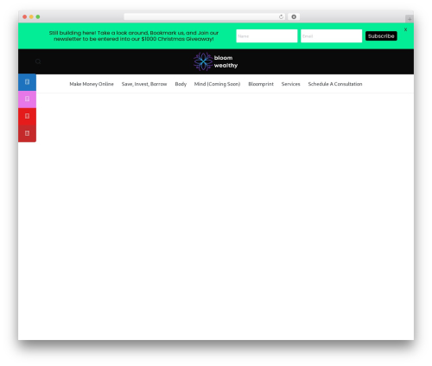The height and width of the screenshot is (366, 432).
Task: Open Mind (Coming Soon) menu item
Action: (x=217, y=84)
